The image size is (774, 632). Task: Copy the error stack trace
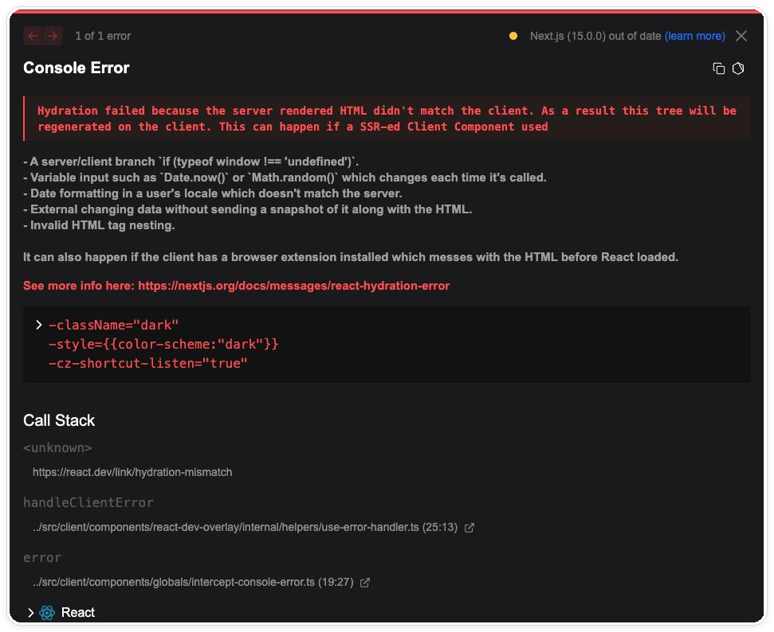click(719, 68)
